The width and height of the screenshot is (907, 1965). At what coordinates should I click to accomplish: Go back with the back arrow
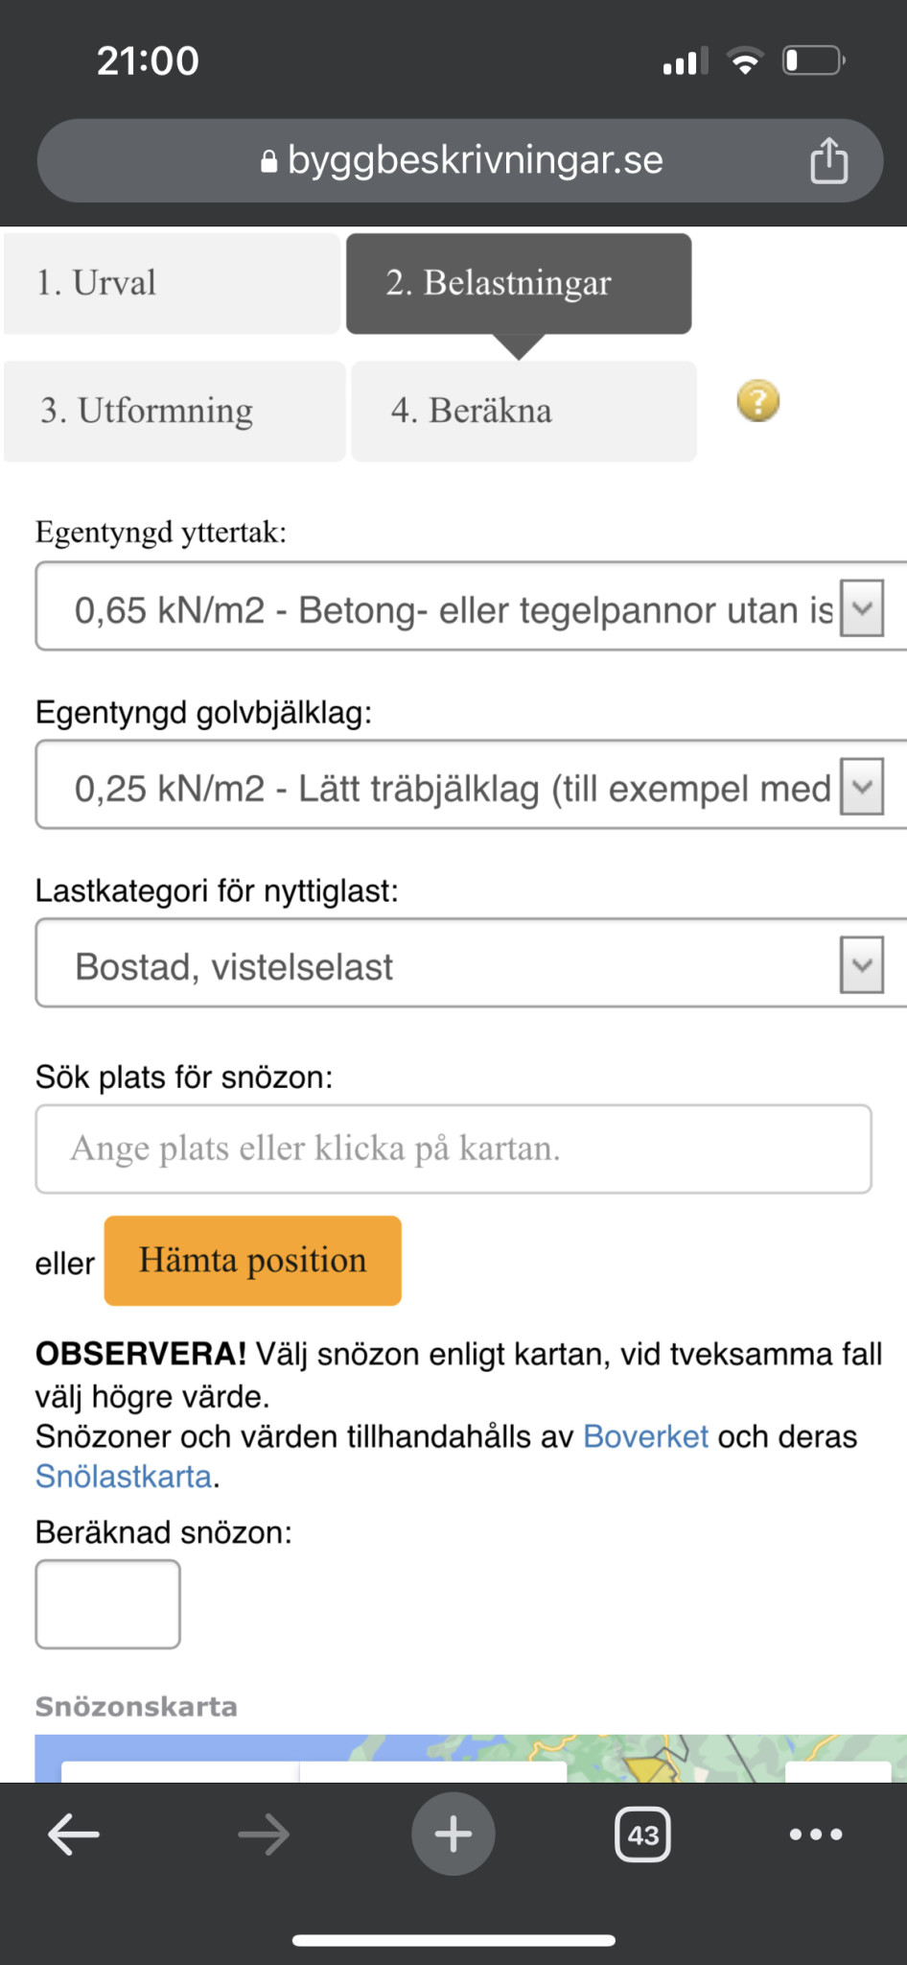[74, 1835]
